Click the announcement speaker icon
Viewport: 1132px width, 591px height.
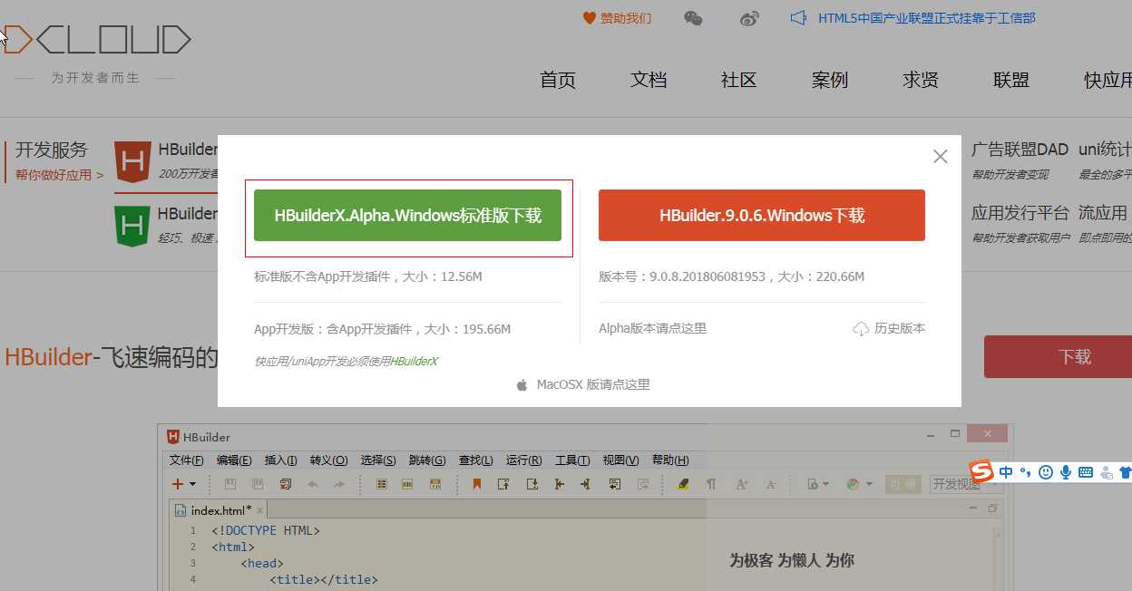point(798,18)
